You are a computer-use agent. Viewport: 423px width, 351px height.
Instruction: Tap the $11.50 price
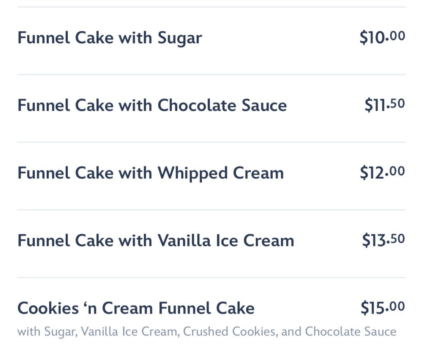[384, 105]
